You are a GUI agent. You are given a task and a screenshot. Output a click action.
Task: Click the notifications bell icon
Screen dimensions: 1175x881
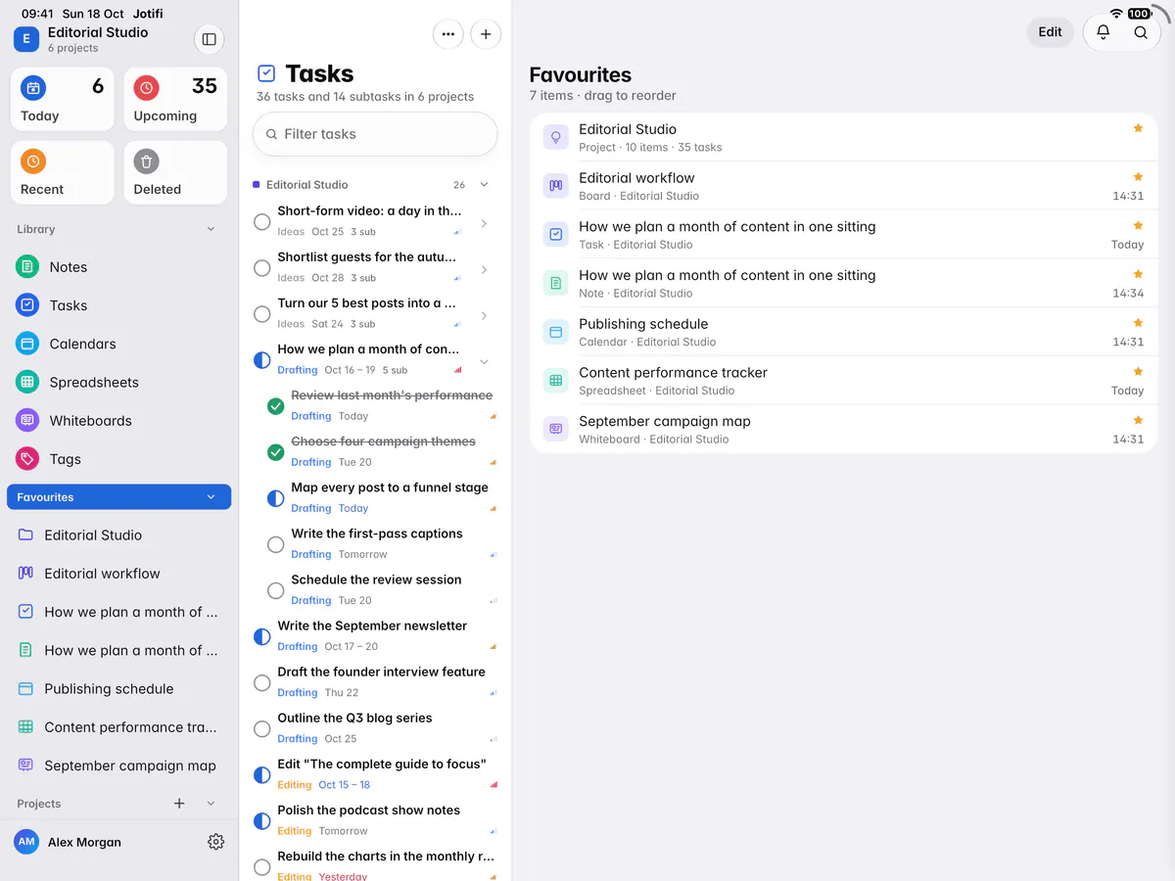click(1104, 32)
